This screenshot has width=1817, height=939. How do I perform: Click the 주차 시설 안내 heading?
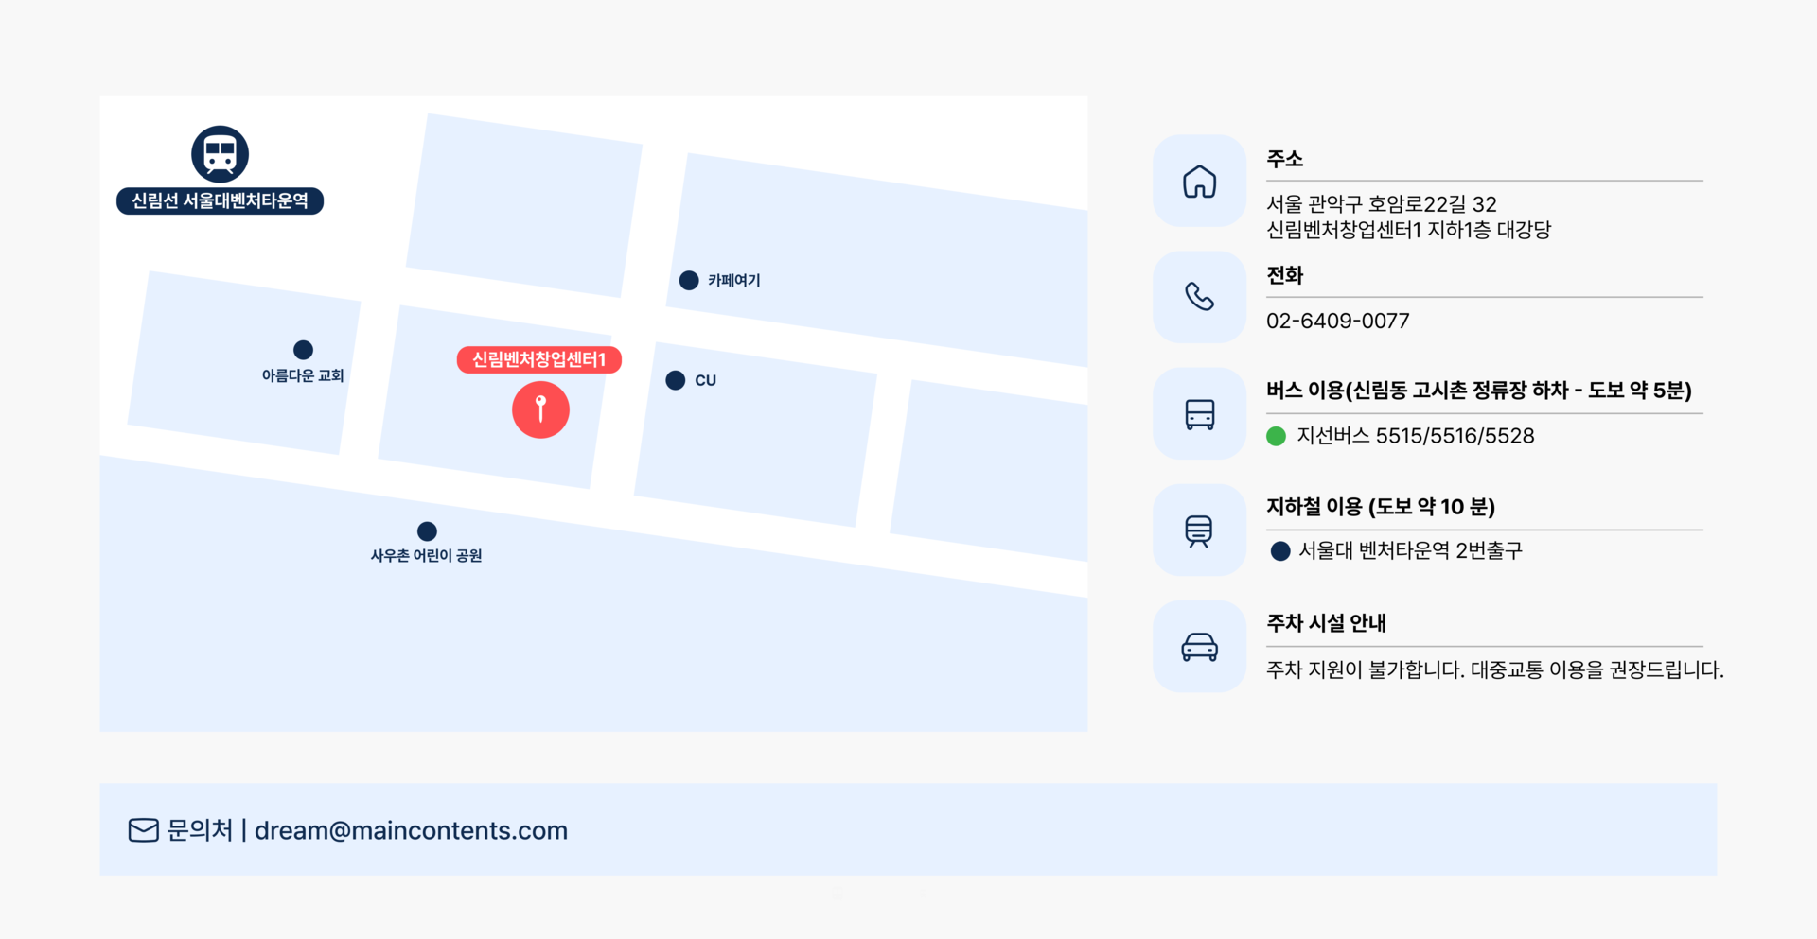(1326, 623)
